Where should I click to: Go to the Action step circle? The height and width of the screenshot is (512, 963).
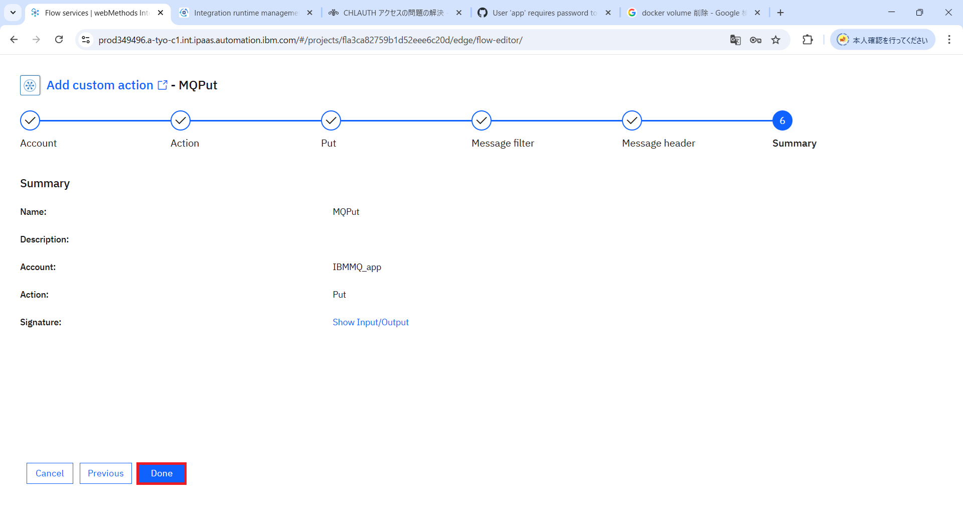181,120
